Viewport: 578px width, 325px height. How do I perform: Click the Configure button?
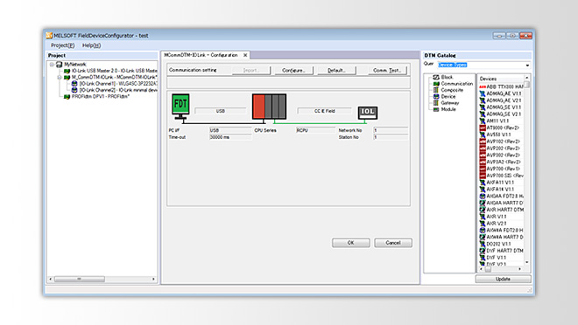(293, 70)
